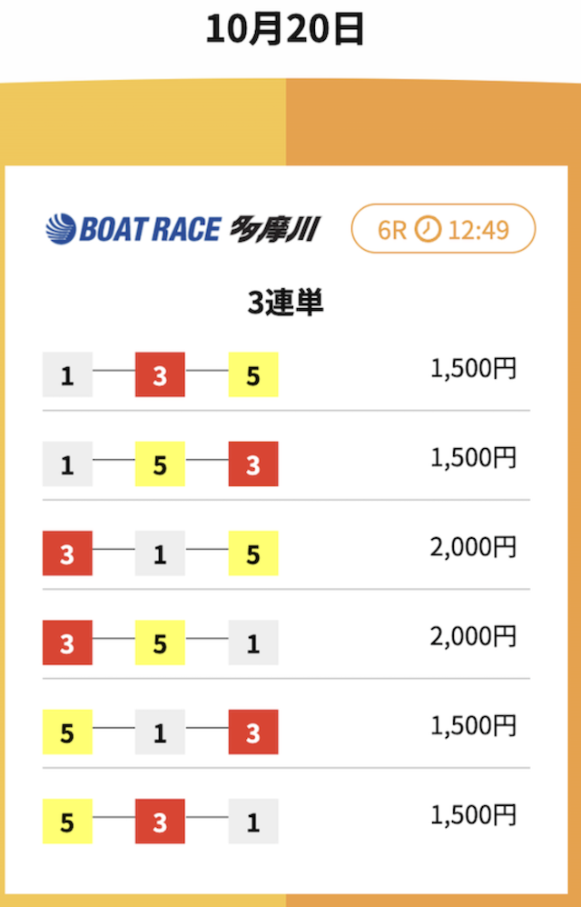Click yellow 5 ending the 3-1-5 row

tap(253, 553)
